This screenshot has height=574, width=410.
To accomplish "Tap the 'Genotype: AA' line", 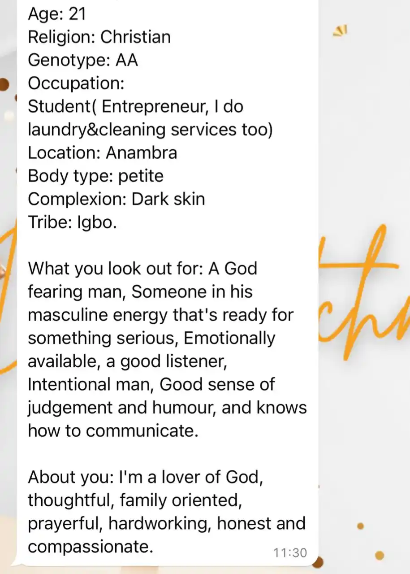I will 83,60.
